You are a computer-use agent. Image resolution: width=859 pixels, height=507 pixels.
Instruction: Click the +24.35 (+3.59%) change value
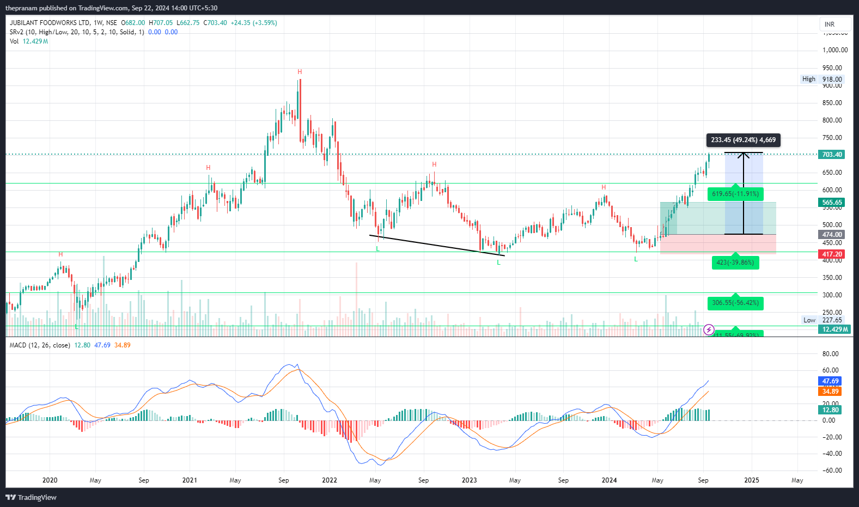pyautogui.click(x=254, y=23)
